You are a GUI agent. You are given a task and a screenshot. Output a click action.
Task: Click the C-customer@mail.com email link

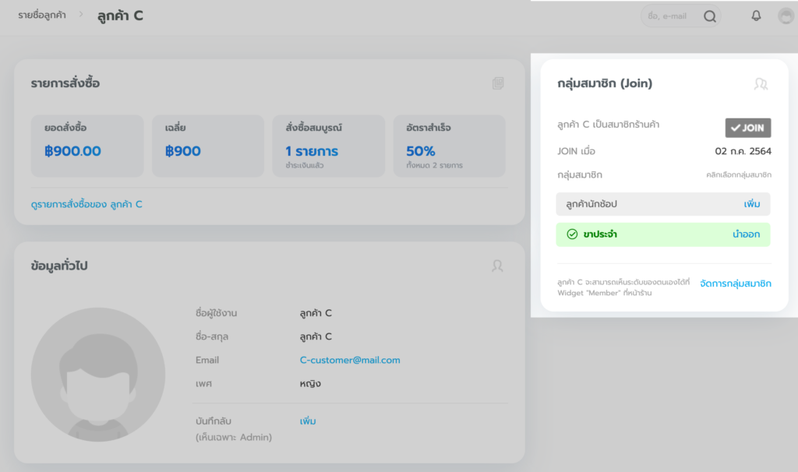tap(350, 360)
